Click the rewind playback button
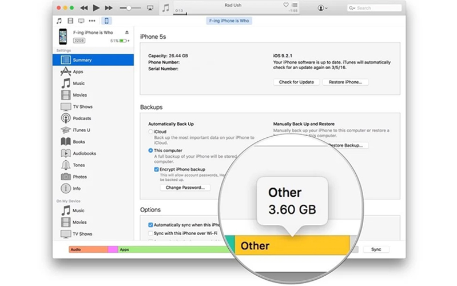Image resolution: width=457 pixels, height=286 pixels. (84, 8)
